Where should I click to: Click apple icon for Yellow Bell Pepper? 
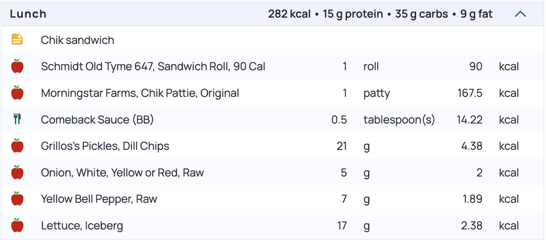pos(17,199)
